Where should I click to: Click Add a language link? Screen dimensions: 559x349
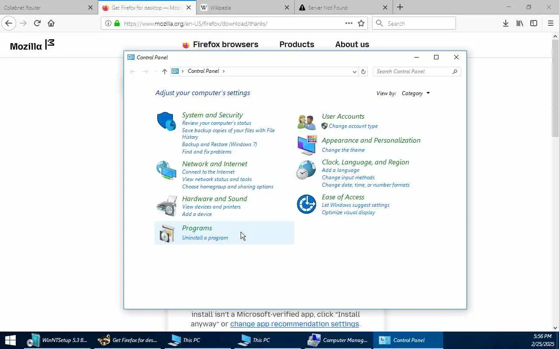[341, 170]
